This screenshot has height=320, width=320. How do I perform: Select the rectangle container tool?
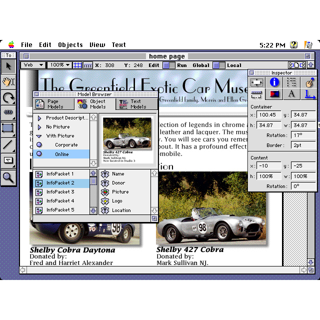coord(8,129)
